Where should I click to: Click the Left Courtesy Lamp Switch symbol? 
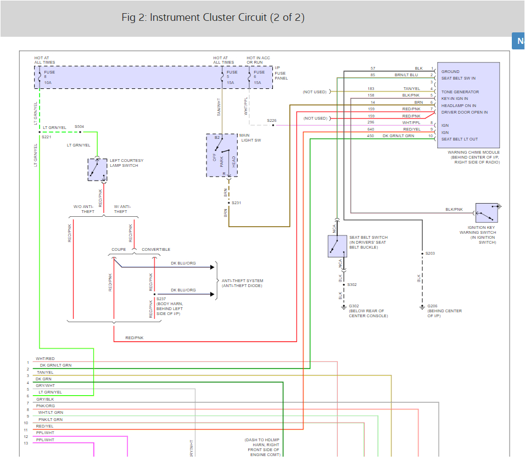pos(98,170)
